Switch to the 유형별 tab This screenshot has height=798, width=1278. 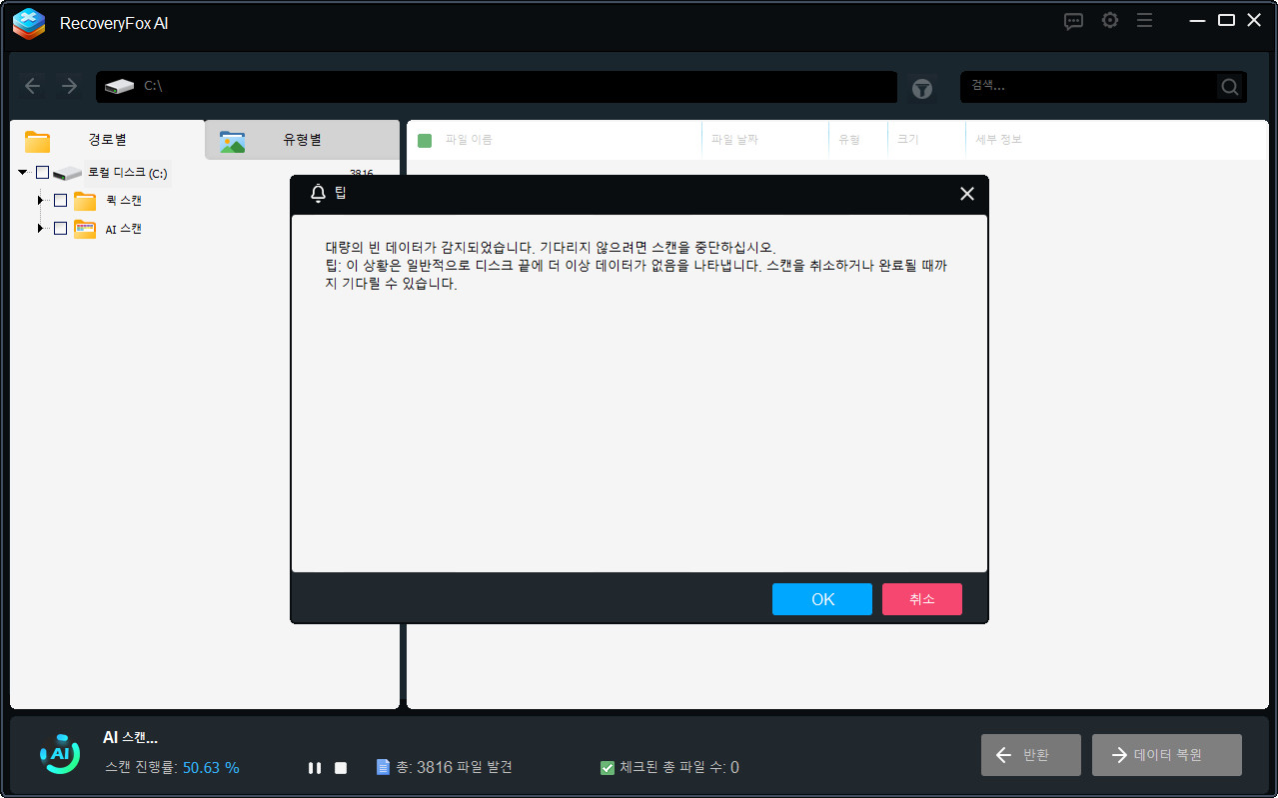(302, 140)
